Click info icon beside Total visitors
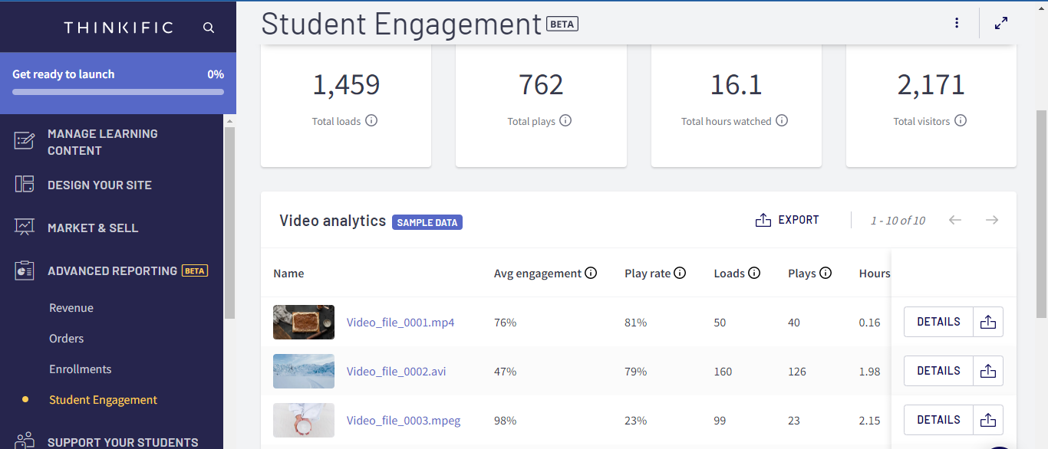This screenshot has height=449, width=1048. (x=961, y=120)
